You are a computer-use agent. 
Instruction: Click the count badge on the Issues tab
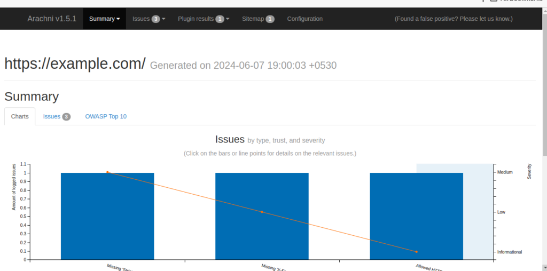pyautogui.click(x=66, y=117)
